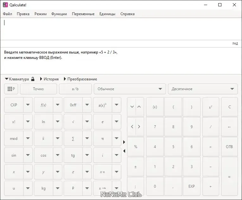Click the lock icon beside Клавиатура

(x=33, y=79)
